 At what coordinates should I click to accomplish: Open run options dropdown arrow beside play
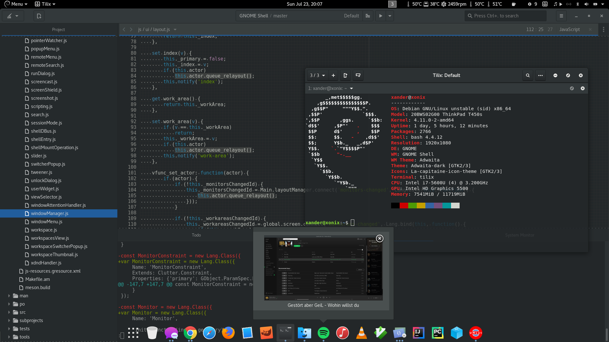click(390, 16)
